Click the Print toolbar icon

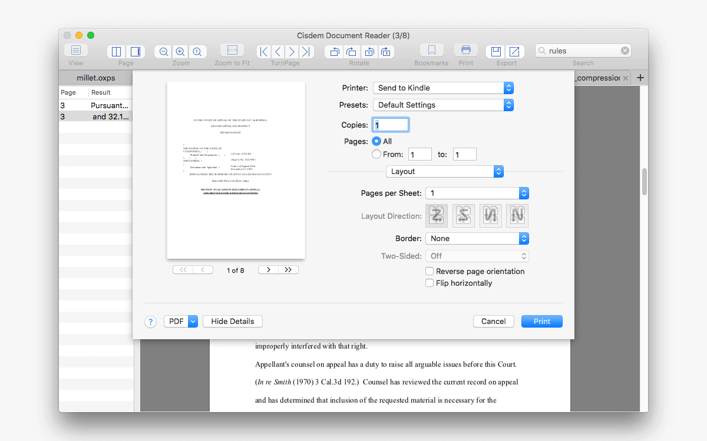pos(466,51)
